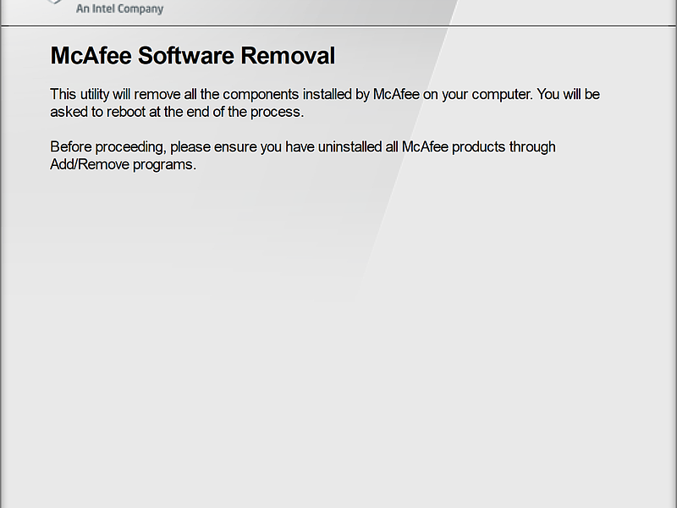This screenshot has height=508, width=677.
Task: Click the horizontal divider line below the header
Action: click(x=338, y=26)
